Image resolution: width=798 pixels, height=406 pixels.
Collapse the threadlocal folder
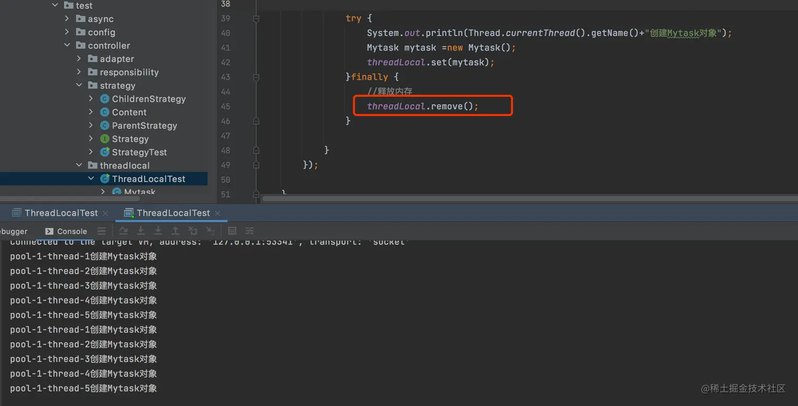(79, 166)
